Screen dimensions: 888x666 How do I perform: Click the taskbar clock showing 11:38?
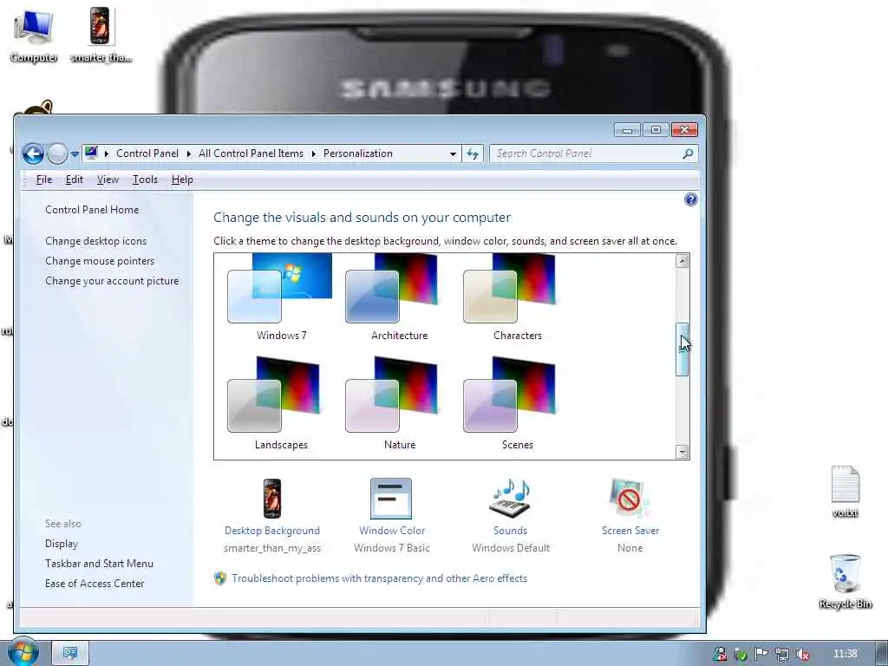point(846,654)
